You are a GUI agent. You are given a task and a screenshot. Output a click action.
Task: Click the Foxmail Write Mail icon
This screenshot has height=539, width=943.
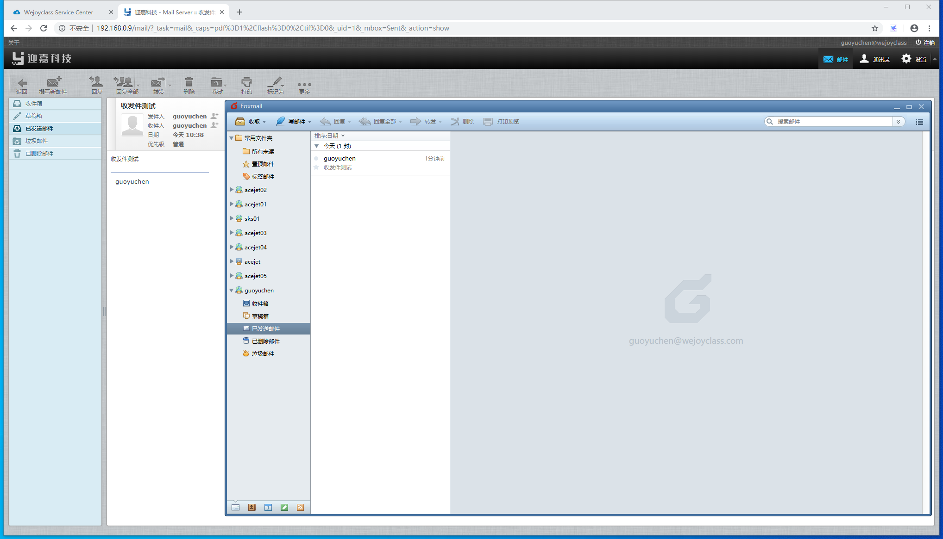pos(280,121)
